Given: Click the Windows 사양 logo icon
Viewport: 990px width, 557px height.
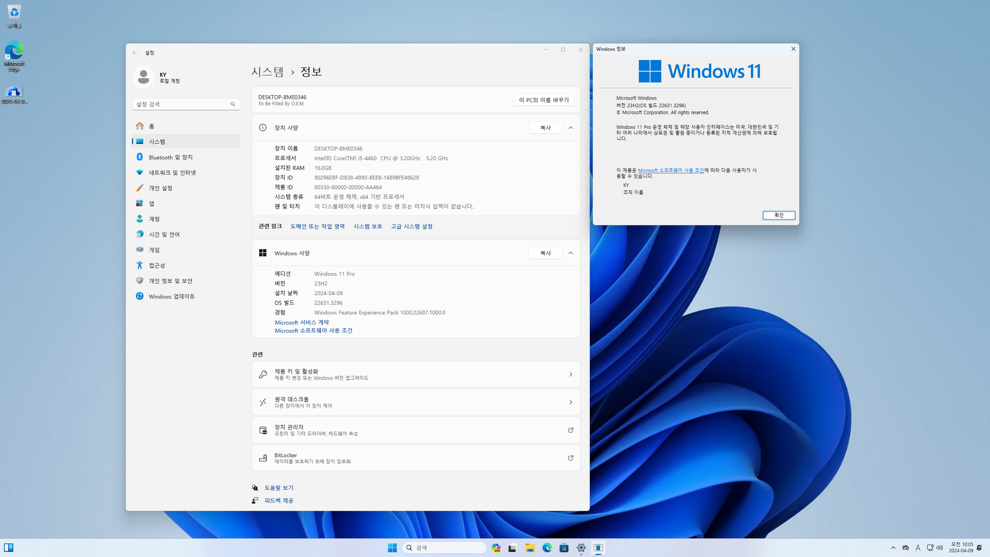Looking at the screenshot, I should [263, 253].
